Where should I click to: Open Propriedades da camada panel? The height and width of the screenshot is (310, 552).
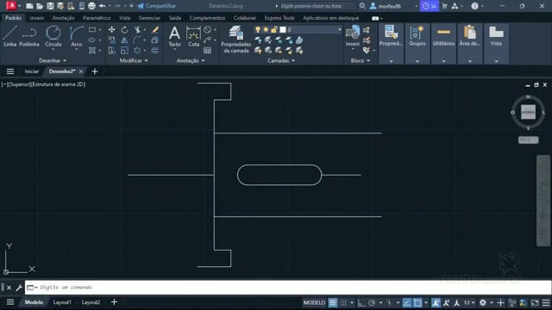[x=235, y=40]
